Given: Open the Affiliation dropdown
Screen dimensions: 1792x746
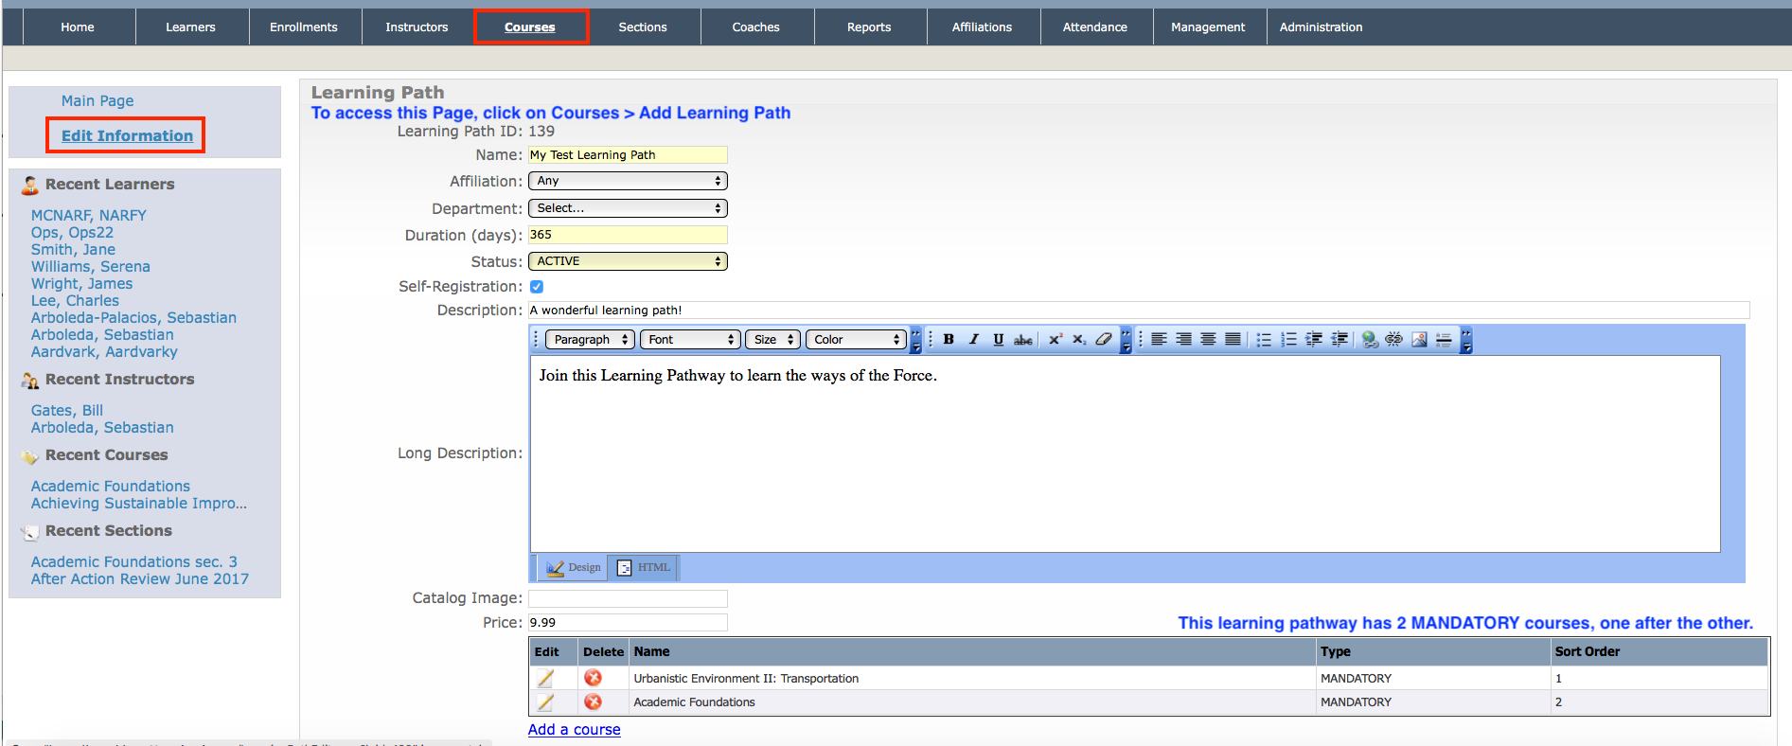Looking at the screenshot, I should pos(628,181).
